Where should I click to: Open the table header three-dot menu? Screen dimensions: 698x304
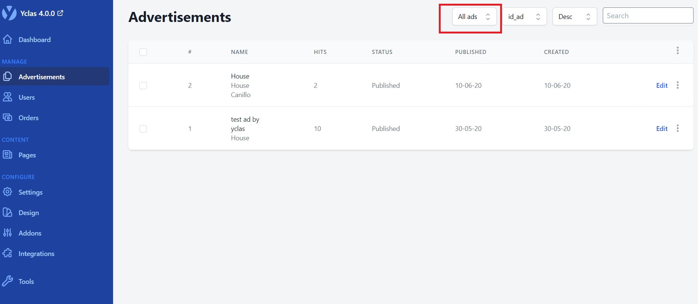pos(678,51)
